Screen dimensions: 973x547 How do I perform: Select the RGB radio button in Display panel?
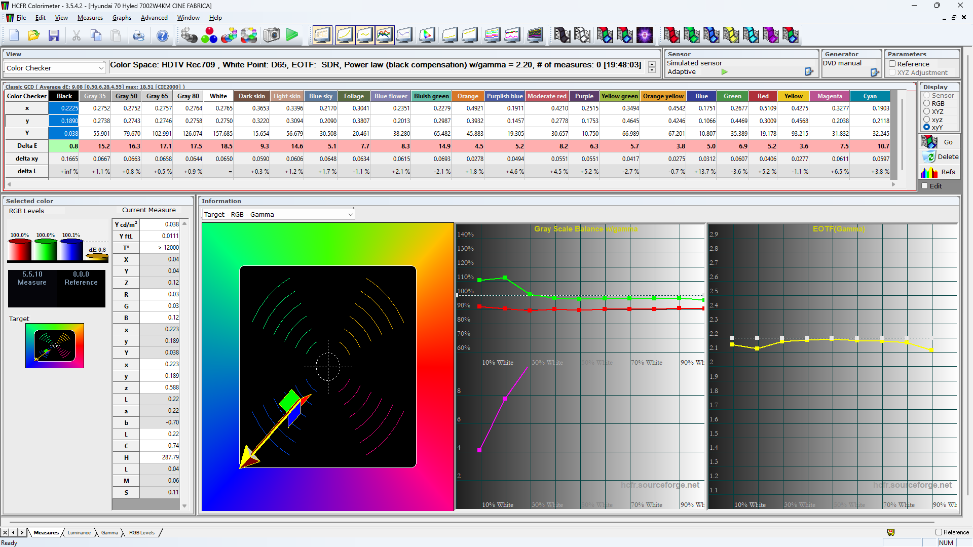pos(926,103)
